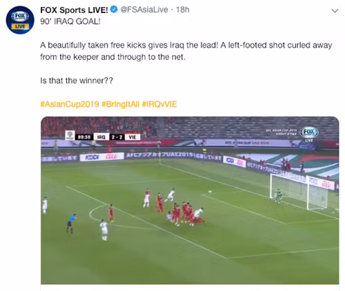Click the 89:39 match clock in video
This screenshot has height=291, width=345.
[84, 137]
